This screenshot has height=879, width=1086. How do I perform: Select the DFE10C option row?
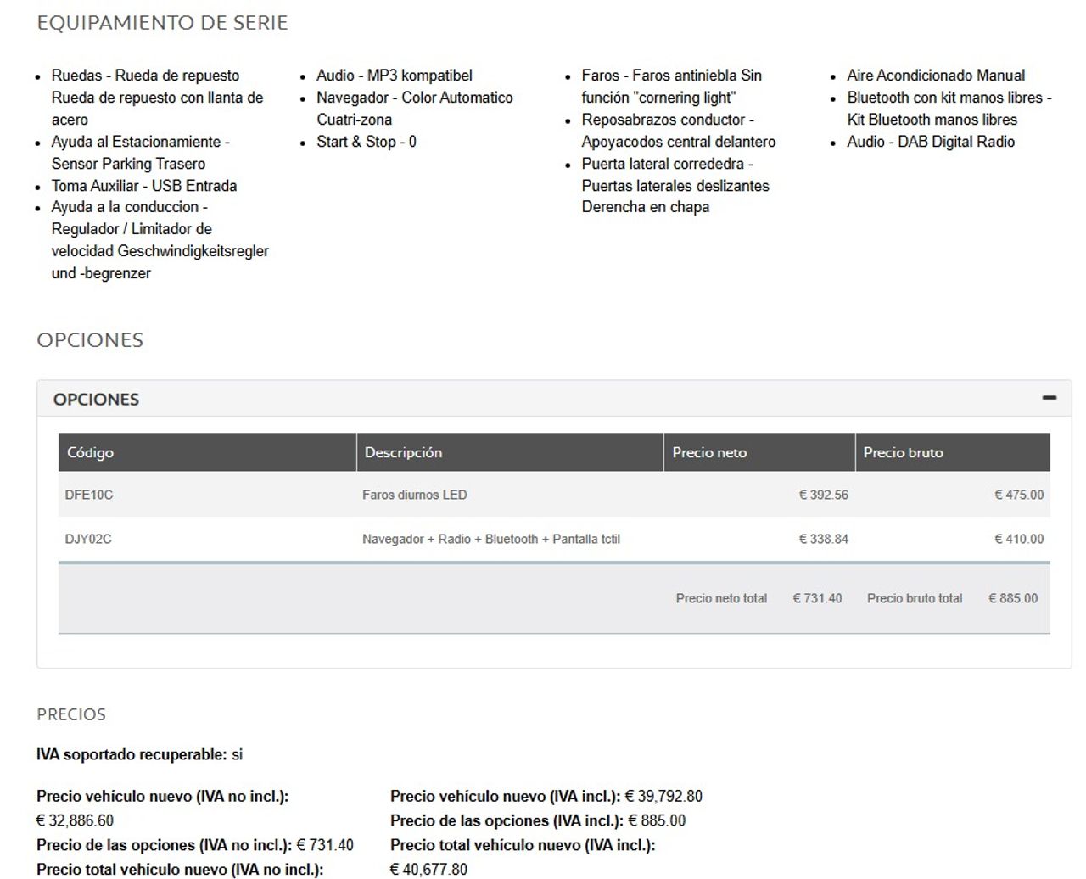coord(554,495)
